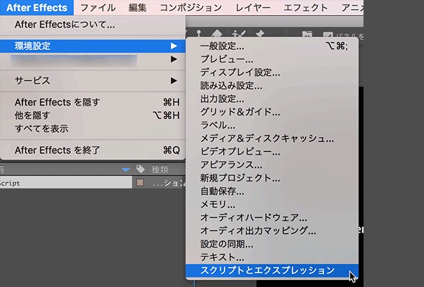Open ラベル... preferences
Image resolution: width=424 pixels, height=287 pixels.
[x=272, y=125]
